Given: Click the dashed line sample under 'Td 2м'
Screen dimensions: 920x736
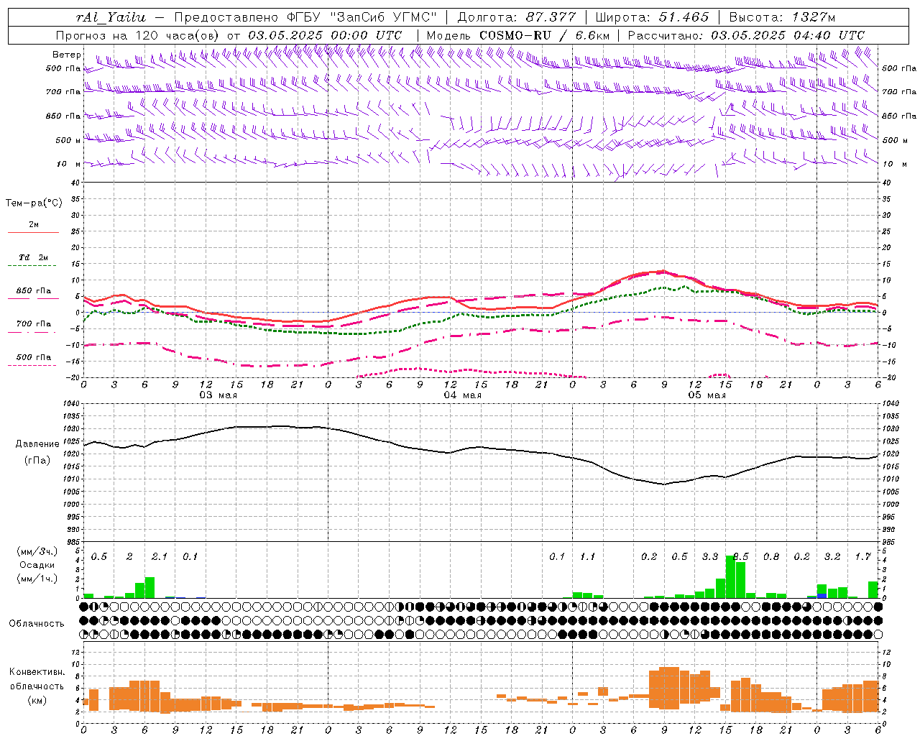Looking at the screenshot, I should tap(32, 266).
